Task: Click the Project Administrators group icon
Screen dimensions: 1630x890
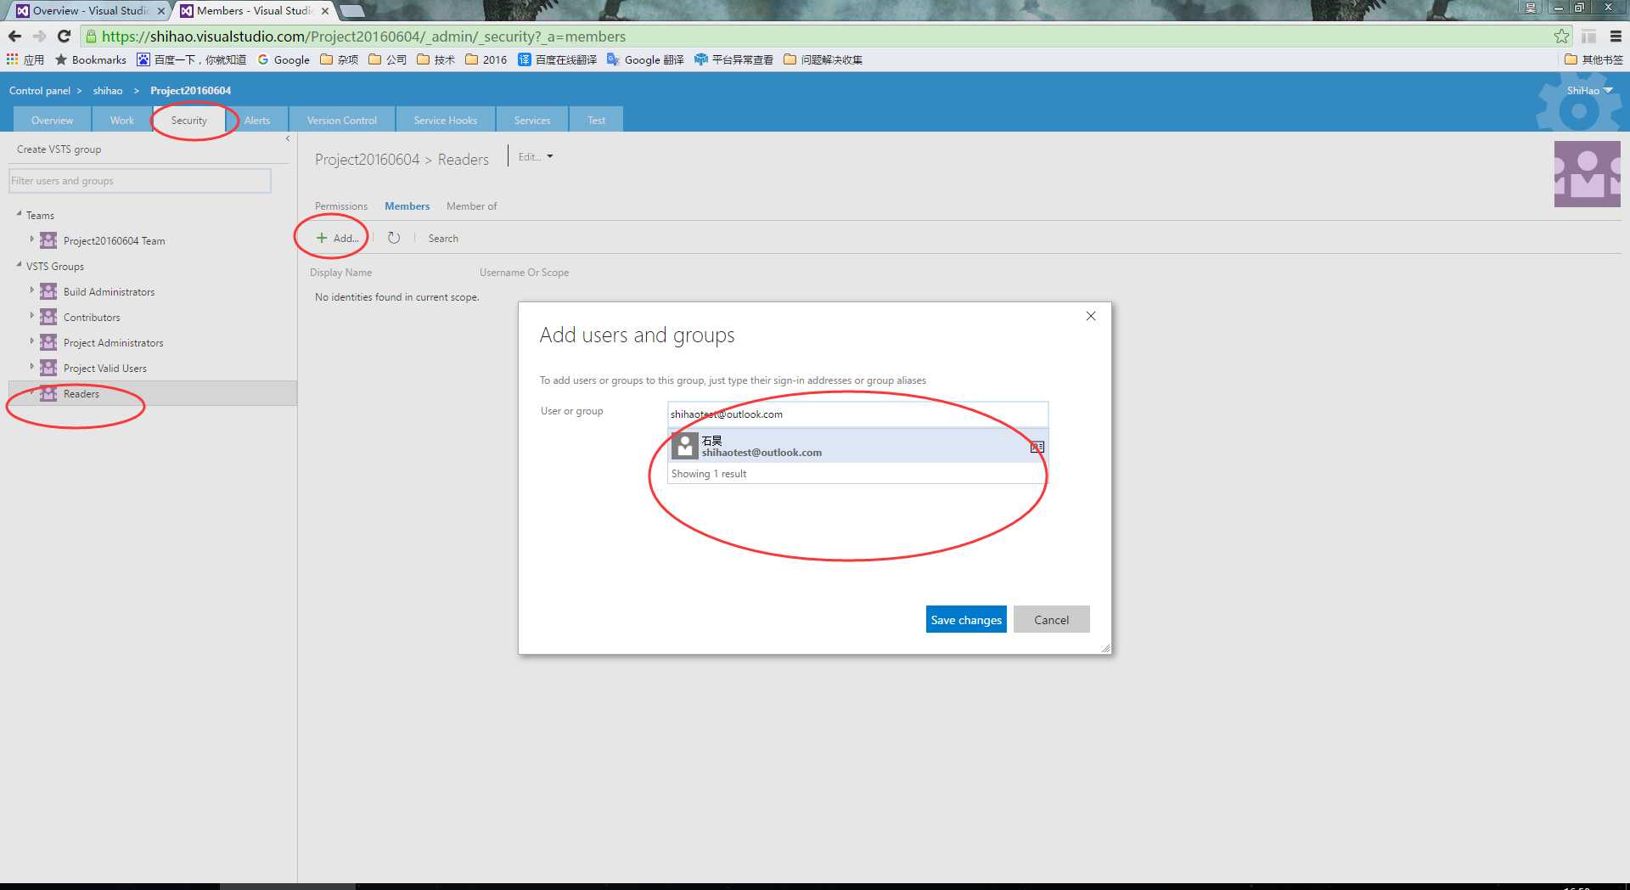Action: 48,342
